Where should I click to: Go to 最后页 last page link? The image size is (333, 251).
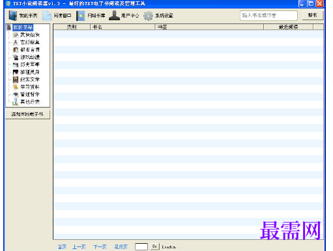click(121, 246)
